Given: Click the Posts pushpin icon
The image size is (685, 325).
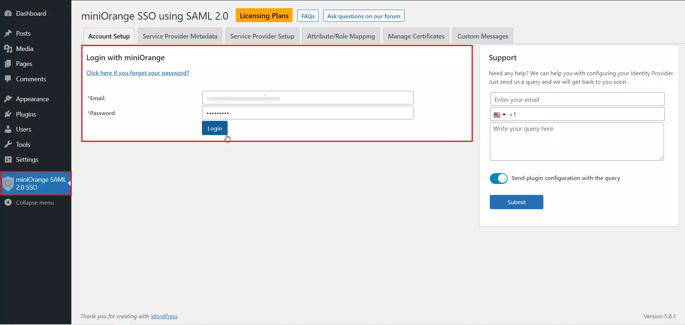Looking at the screenshot, I should pyautogui.click(x=8, y=33).
